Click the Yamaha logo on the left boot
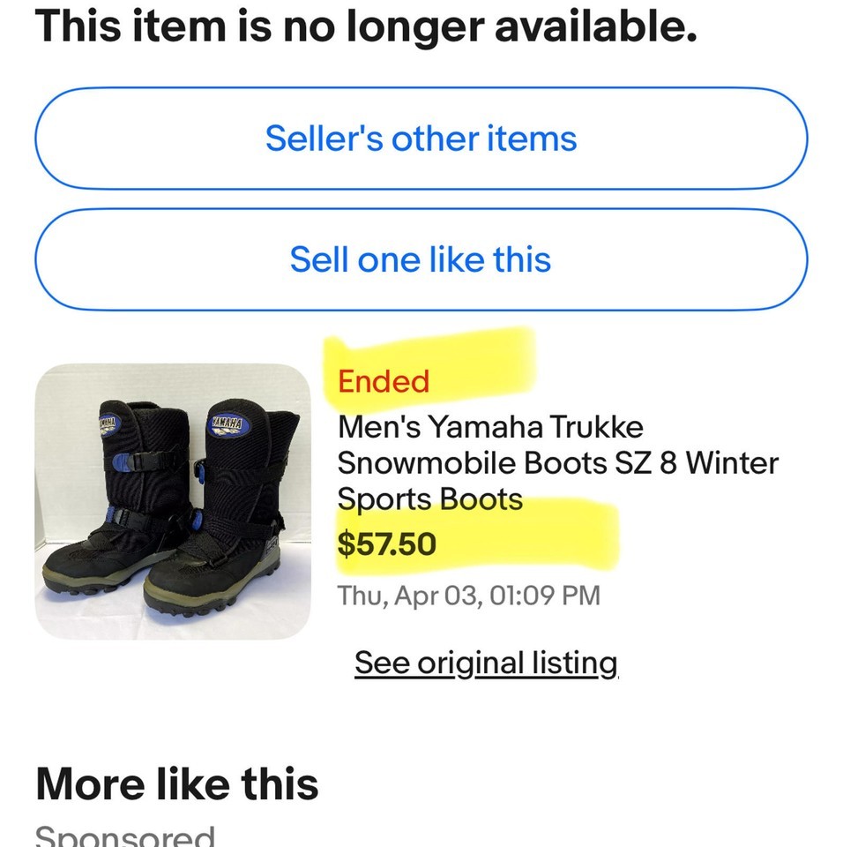 click(x=110, y=423)
